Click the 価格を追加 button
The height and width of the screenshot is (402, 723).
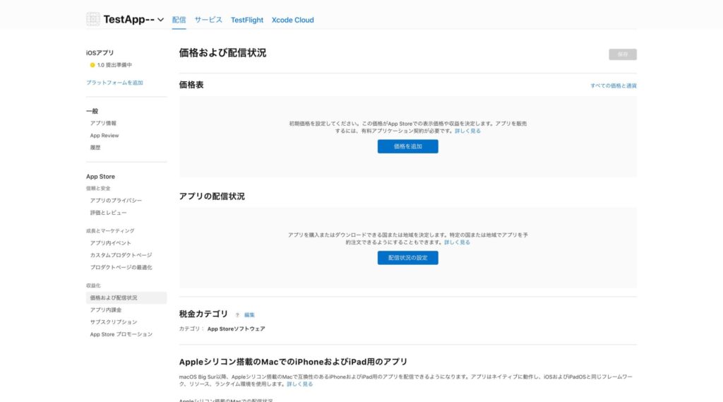[407, 146]
